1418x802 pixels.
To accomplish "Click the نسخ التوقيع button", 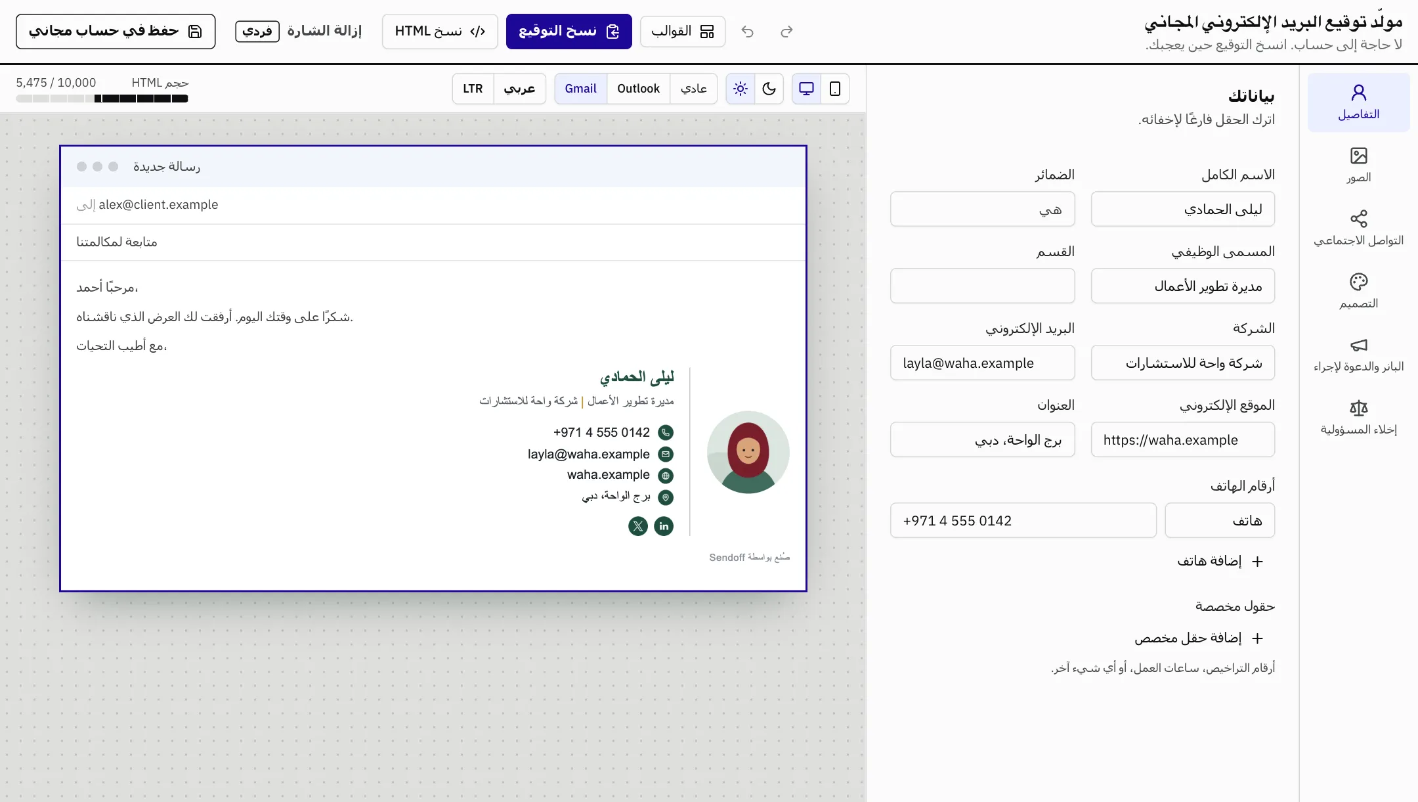I will pos(569,32).
